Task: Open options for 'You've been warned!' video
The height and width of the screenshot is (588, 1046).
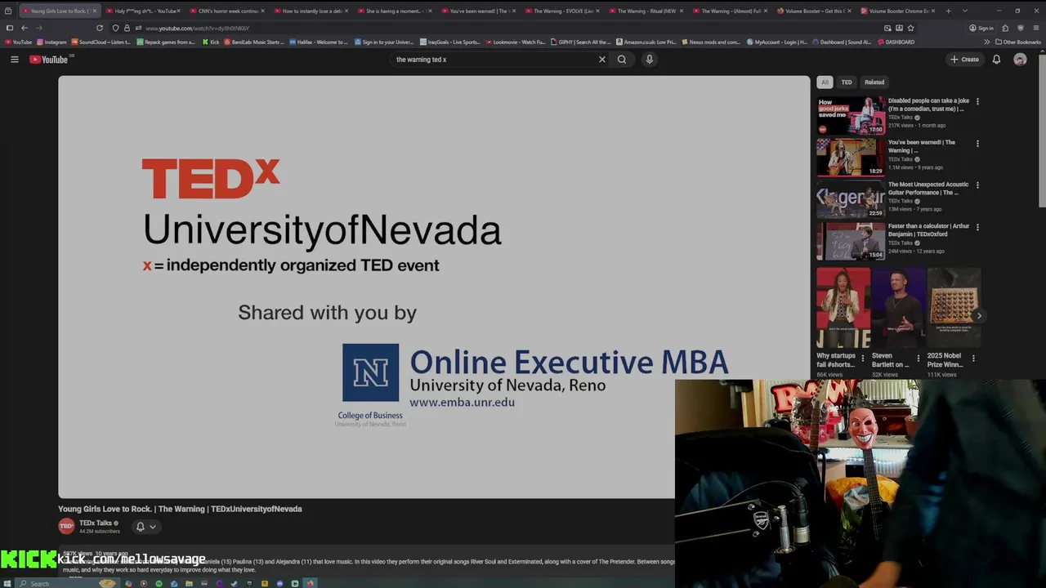Action: tap(977, 144)
